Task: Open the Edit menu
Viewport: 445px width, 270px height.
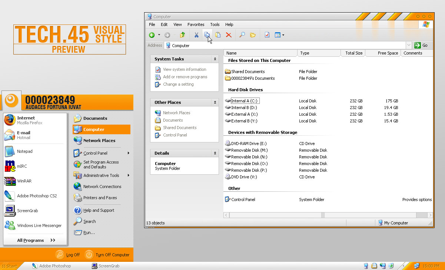Action: tap(164, 24)
